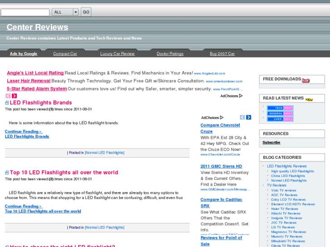Select the Luxury Car Review tab
This screenshot has width=330, height=247.
click(118, 53)
